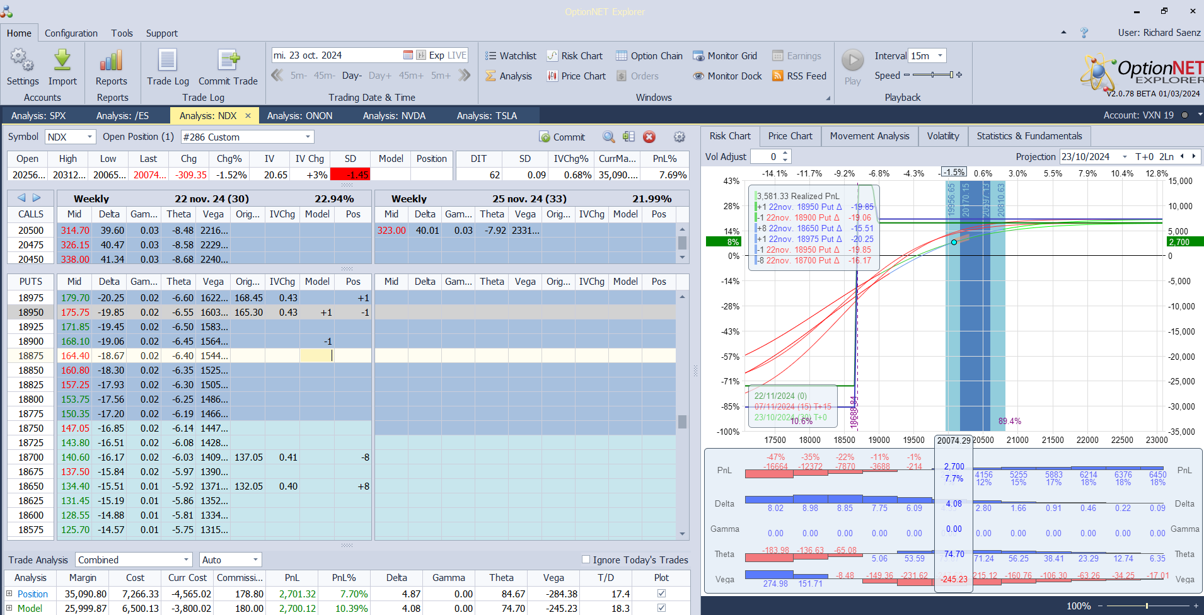The image size is (1204, 615).
Task: Click the Day- time step button
Action: (352, 76)
